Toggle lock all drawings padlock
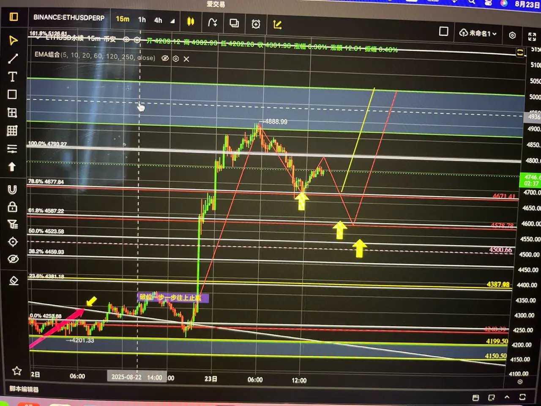This screenshot has height=406, width=541. pos(13,206)
